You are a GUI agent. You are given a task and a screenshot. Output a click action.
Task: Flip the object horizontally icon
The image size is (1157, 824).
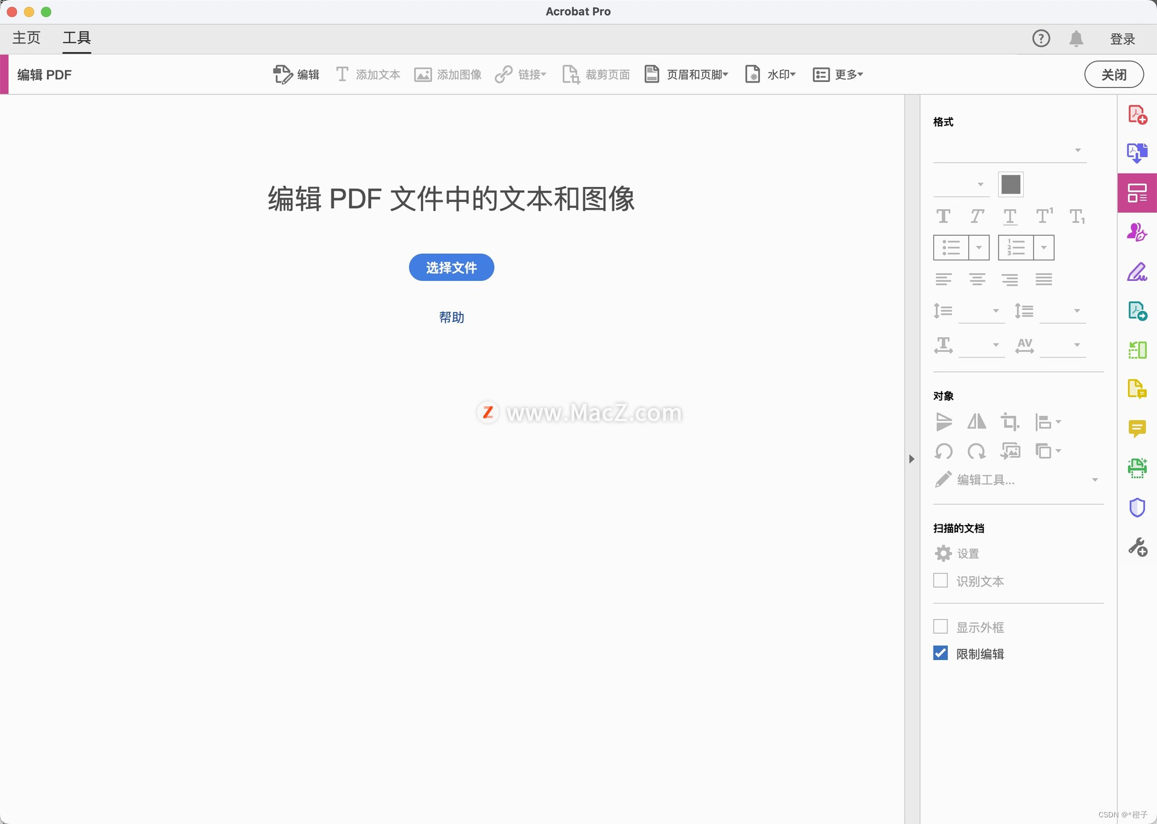(977, 421)
